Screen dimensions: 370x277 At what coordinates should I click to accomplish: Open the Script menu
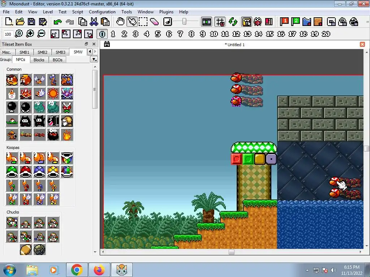78,12
